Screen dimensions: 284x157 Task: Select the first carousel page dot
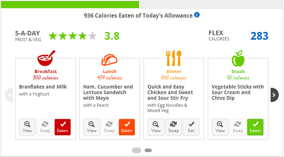[x=137, y=150]
